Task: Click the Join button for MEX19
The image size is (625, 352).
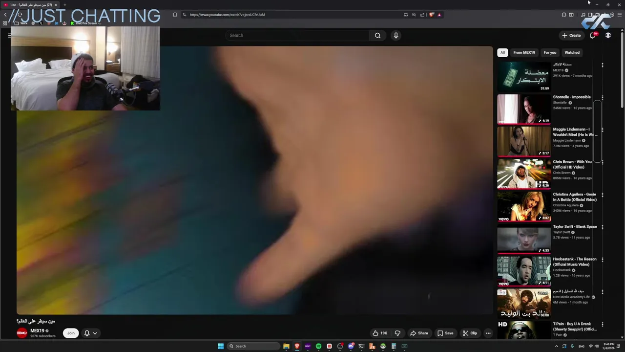Action: [71, 333]
